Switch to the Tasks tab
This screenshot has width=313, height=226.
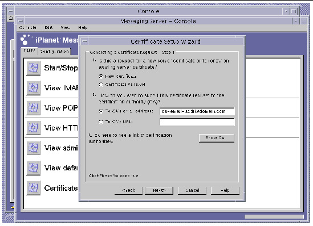coord(29,51)
